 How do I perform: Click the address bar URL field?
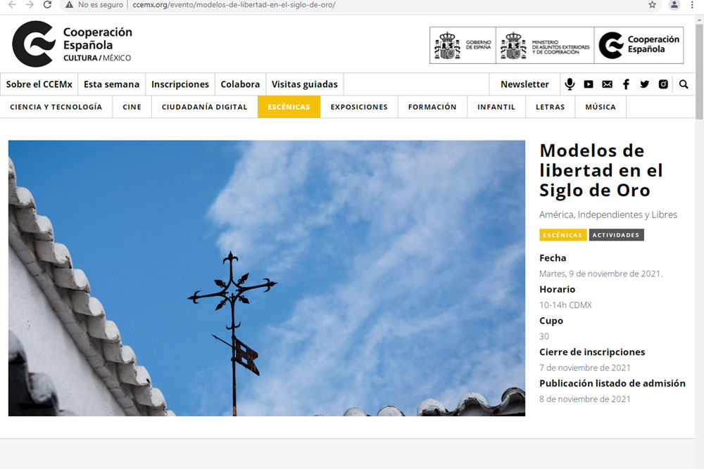tap(352, 5)
